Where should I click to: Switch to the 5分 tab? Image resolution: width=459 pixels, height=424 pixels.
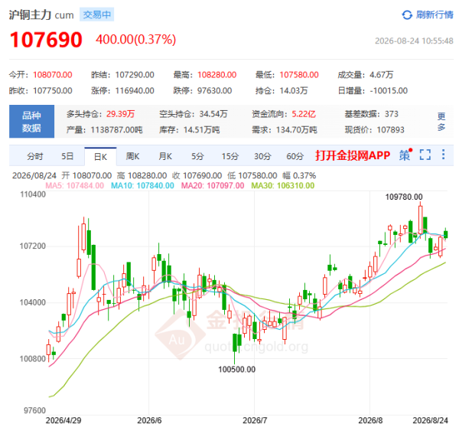point(197,156)
